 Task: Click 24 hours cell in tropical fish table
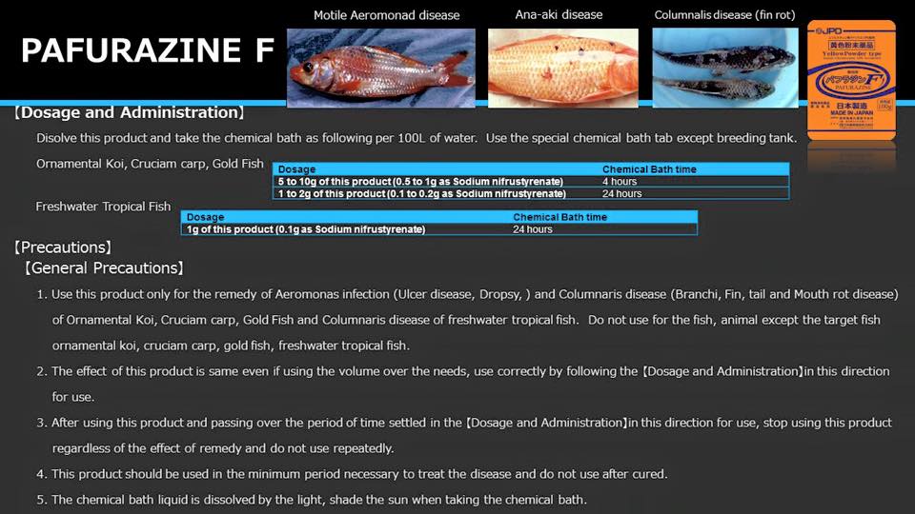532,229
